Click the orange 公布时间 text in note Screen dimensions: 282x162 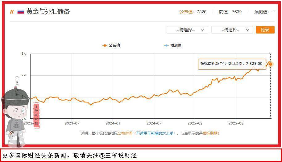(125, 133)
